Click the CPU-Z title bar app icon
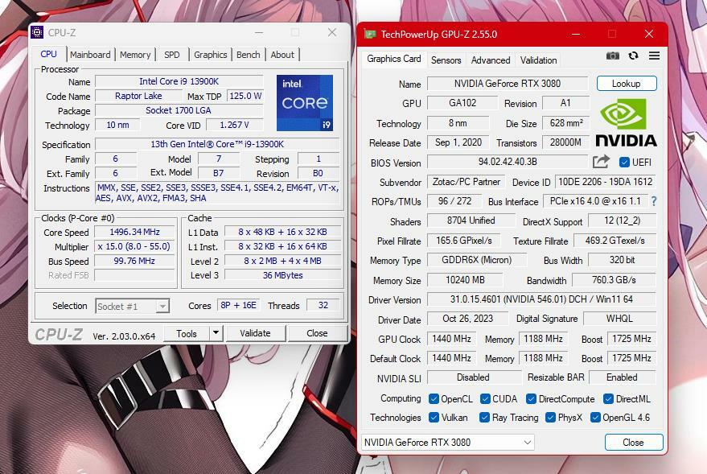 pos(38,32)
